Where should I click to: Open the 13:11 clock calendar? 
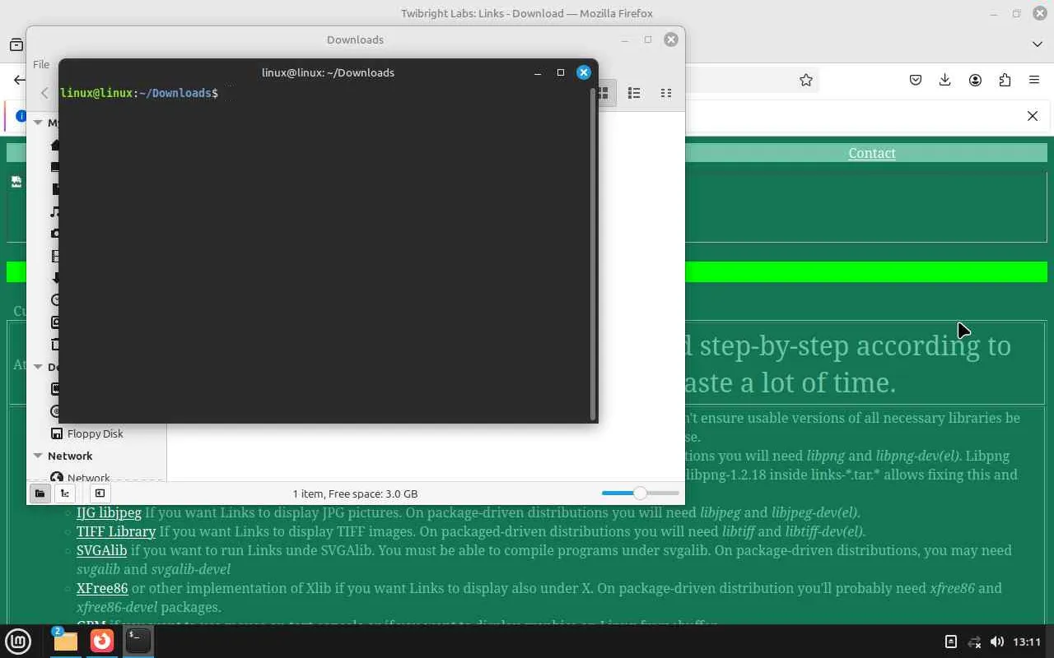[1027, 642]
